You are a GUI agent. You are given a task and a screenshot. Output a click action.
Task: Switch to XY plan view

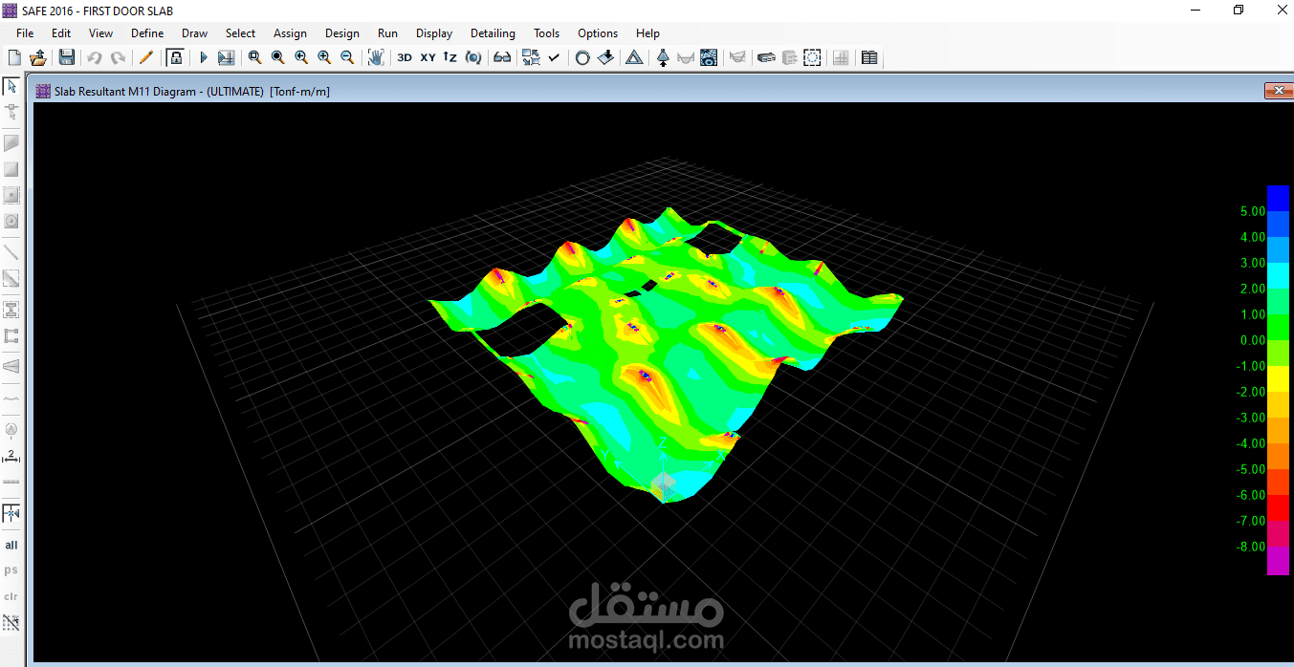click(x=428, y=57)
